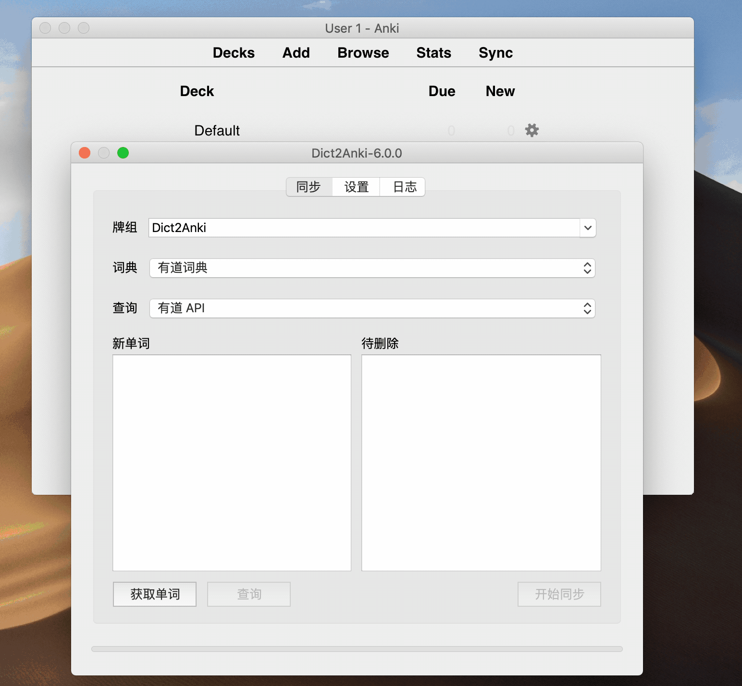
Task: View Stats in Anki
Action: (x=433, y=53)
